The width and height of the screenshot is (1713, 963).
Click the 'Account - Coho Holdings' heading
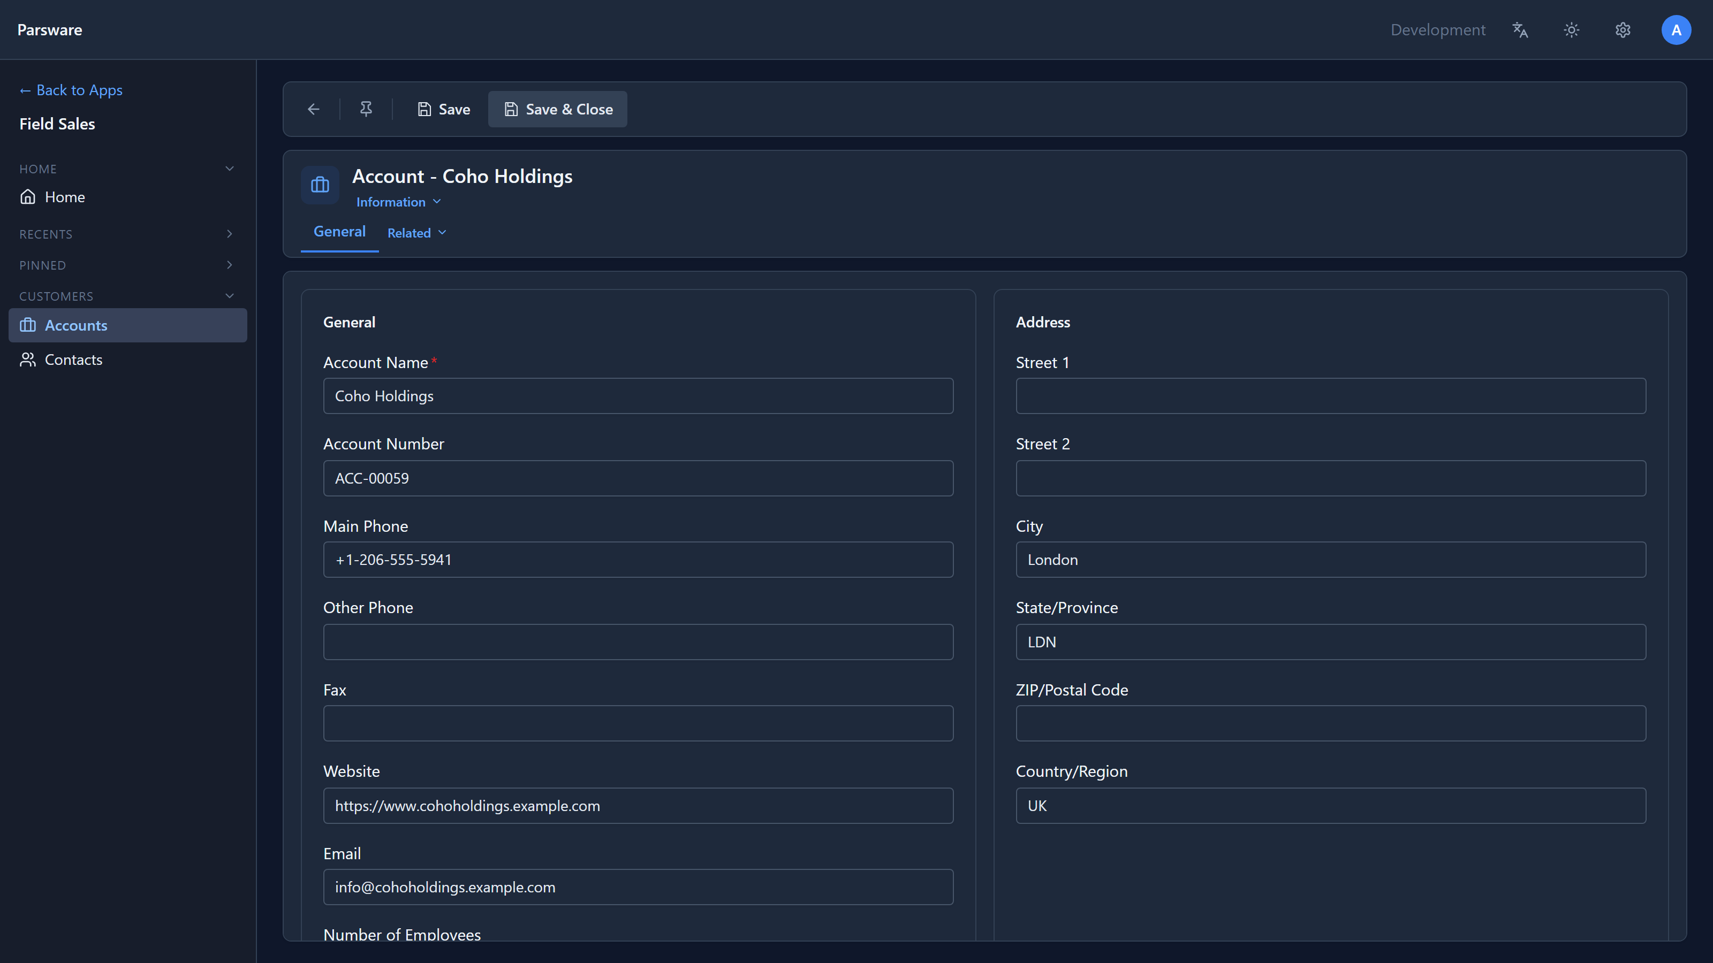pyautogui.click(x=462, y=176)
